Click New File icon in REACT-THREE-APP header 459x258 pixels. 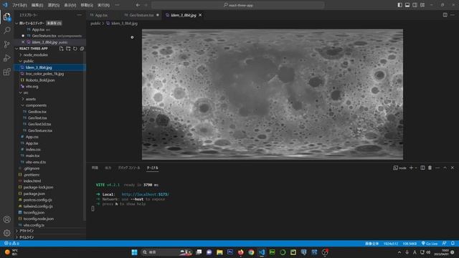click(x=61, y=49)
